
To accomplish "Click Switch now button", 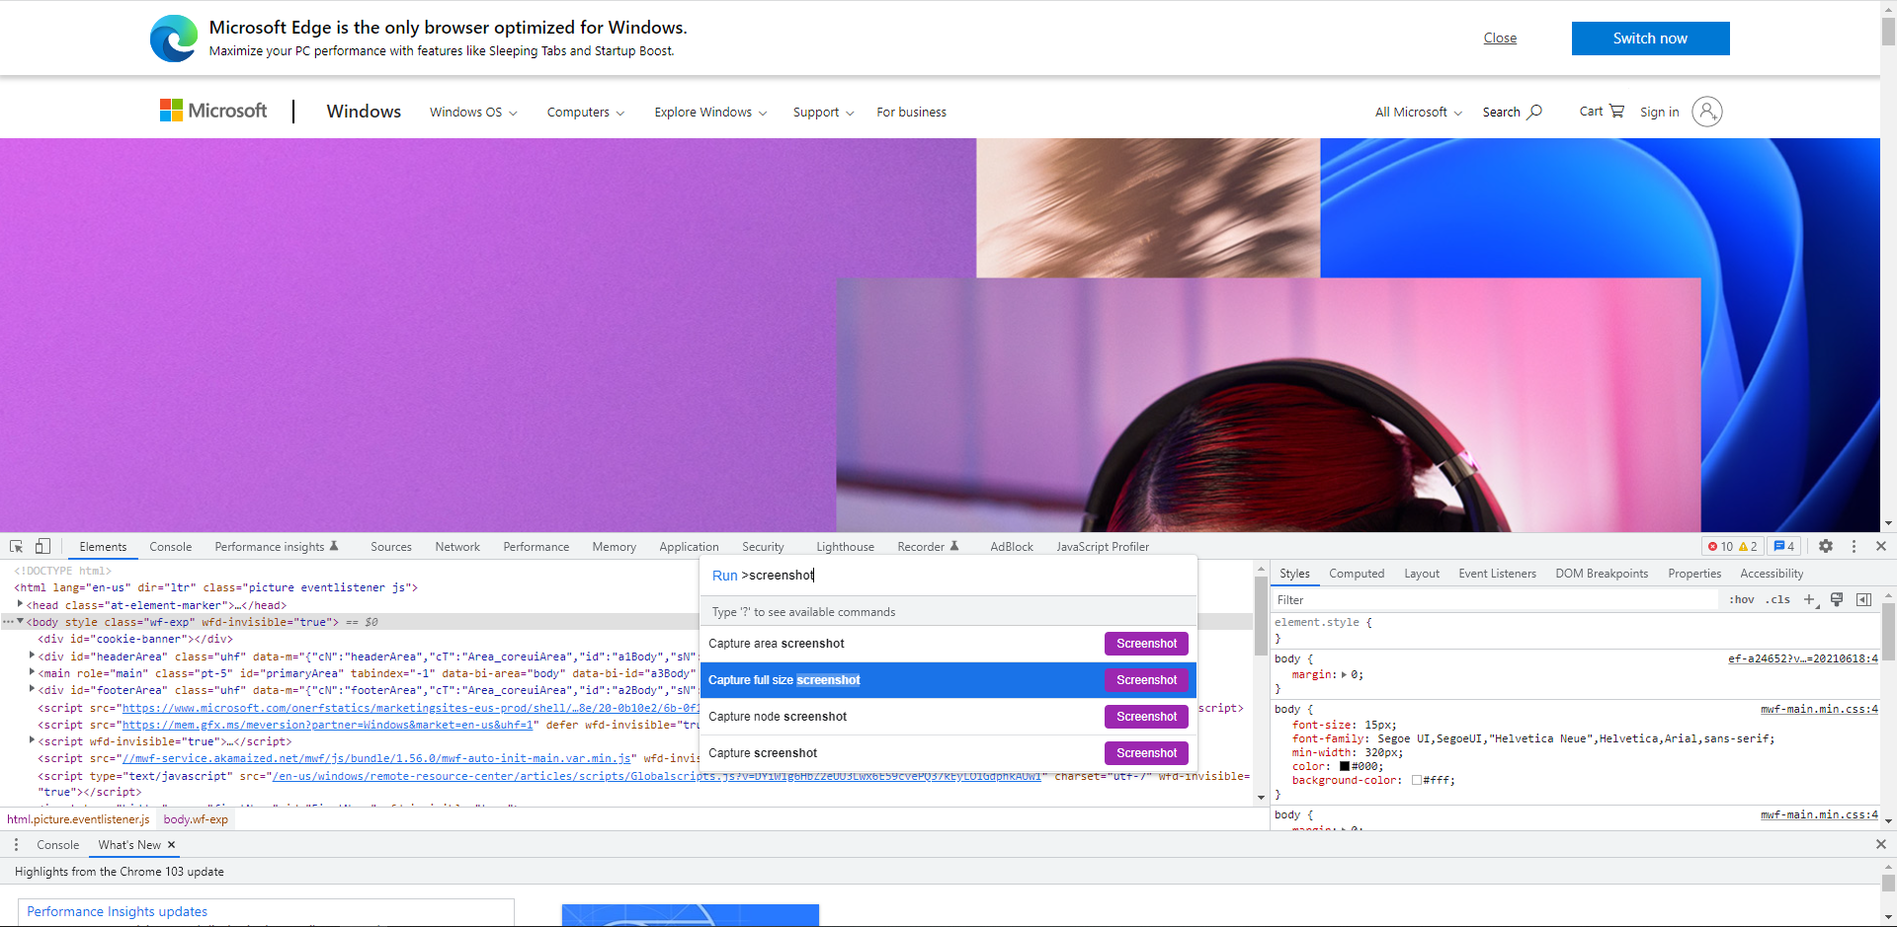I will coord(1650,39).
